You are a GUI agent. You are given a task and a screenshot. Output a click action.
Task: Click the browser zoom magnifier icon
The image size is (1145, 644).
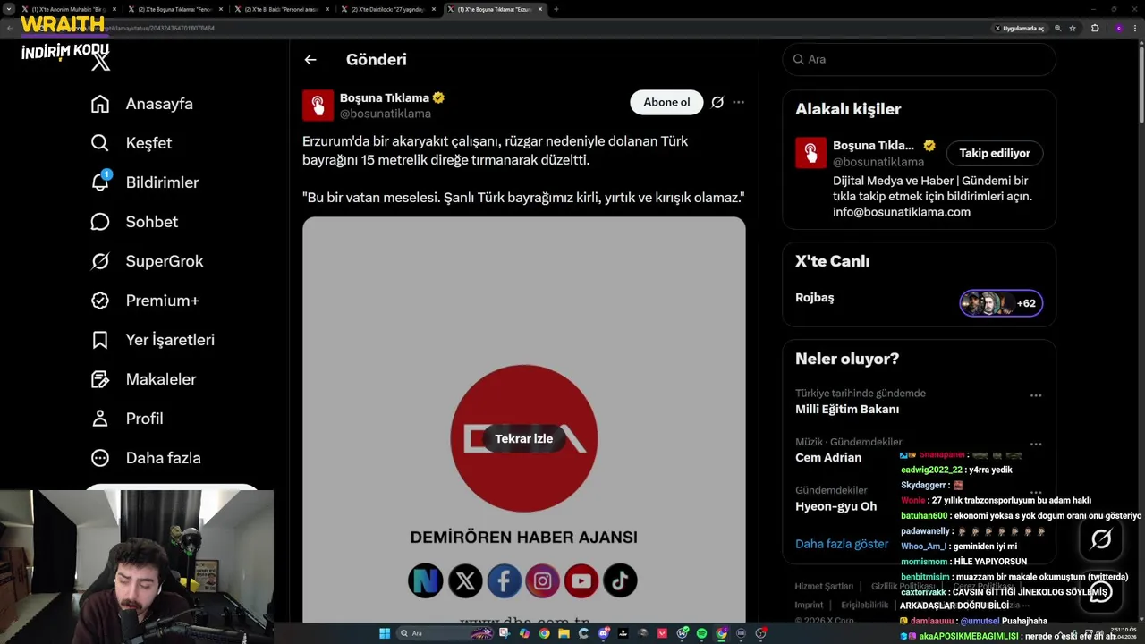click(x=1057, y=28)
